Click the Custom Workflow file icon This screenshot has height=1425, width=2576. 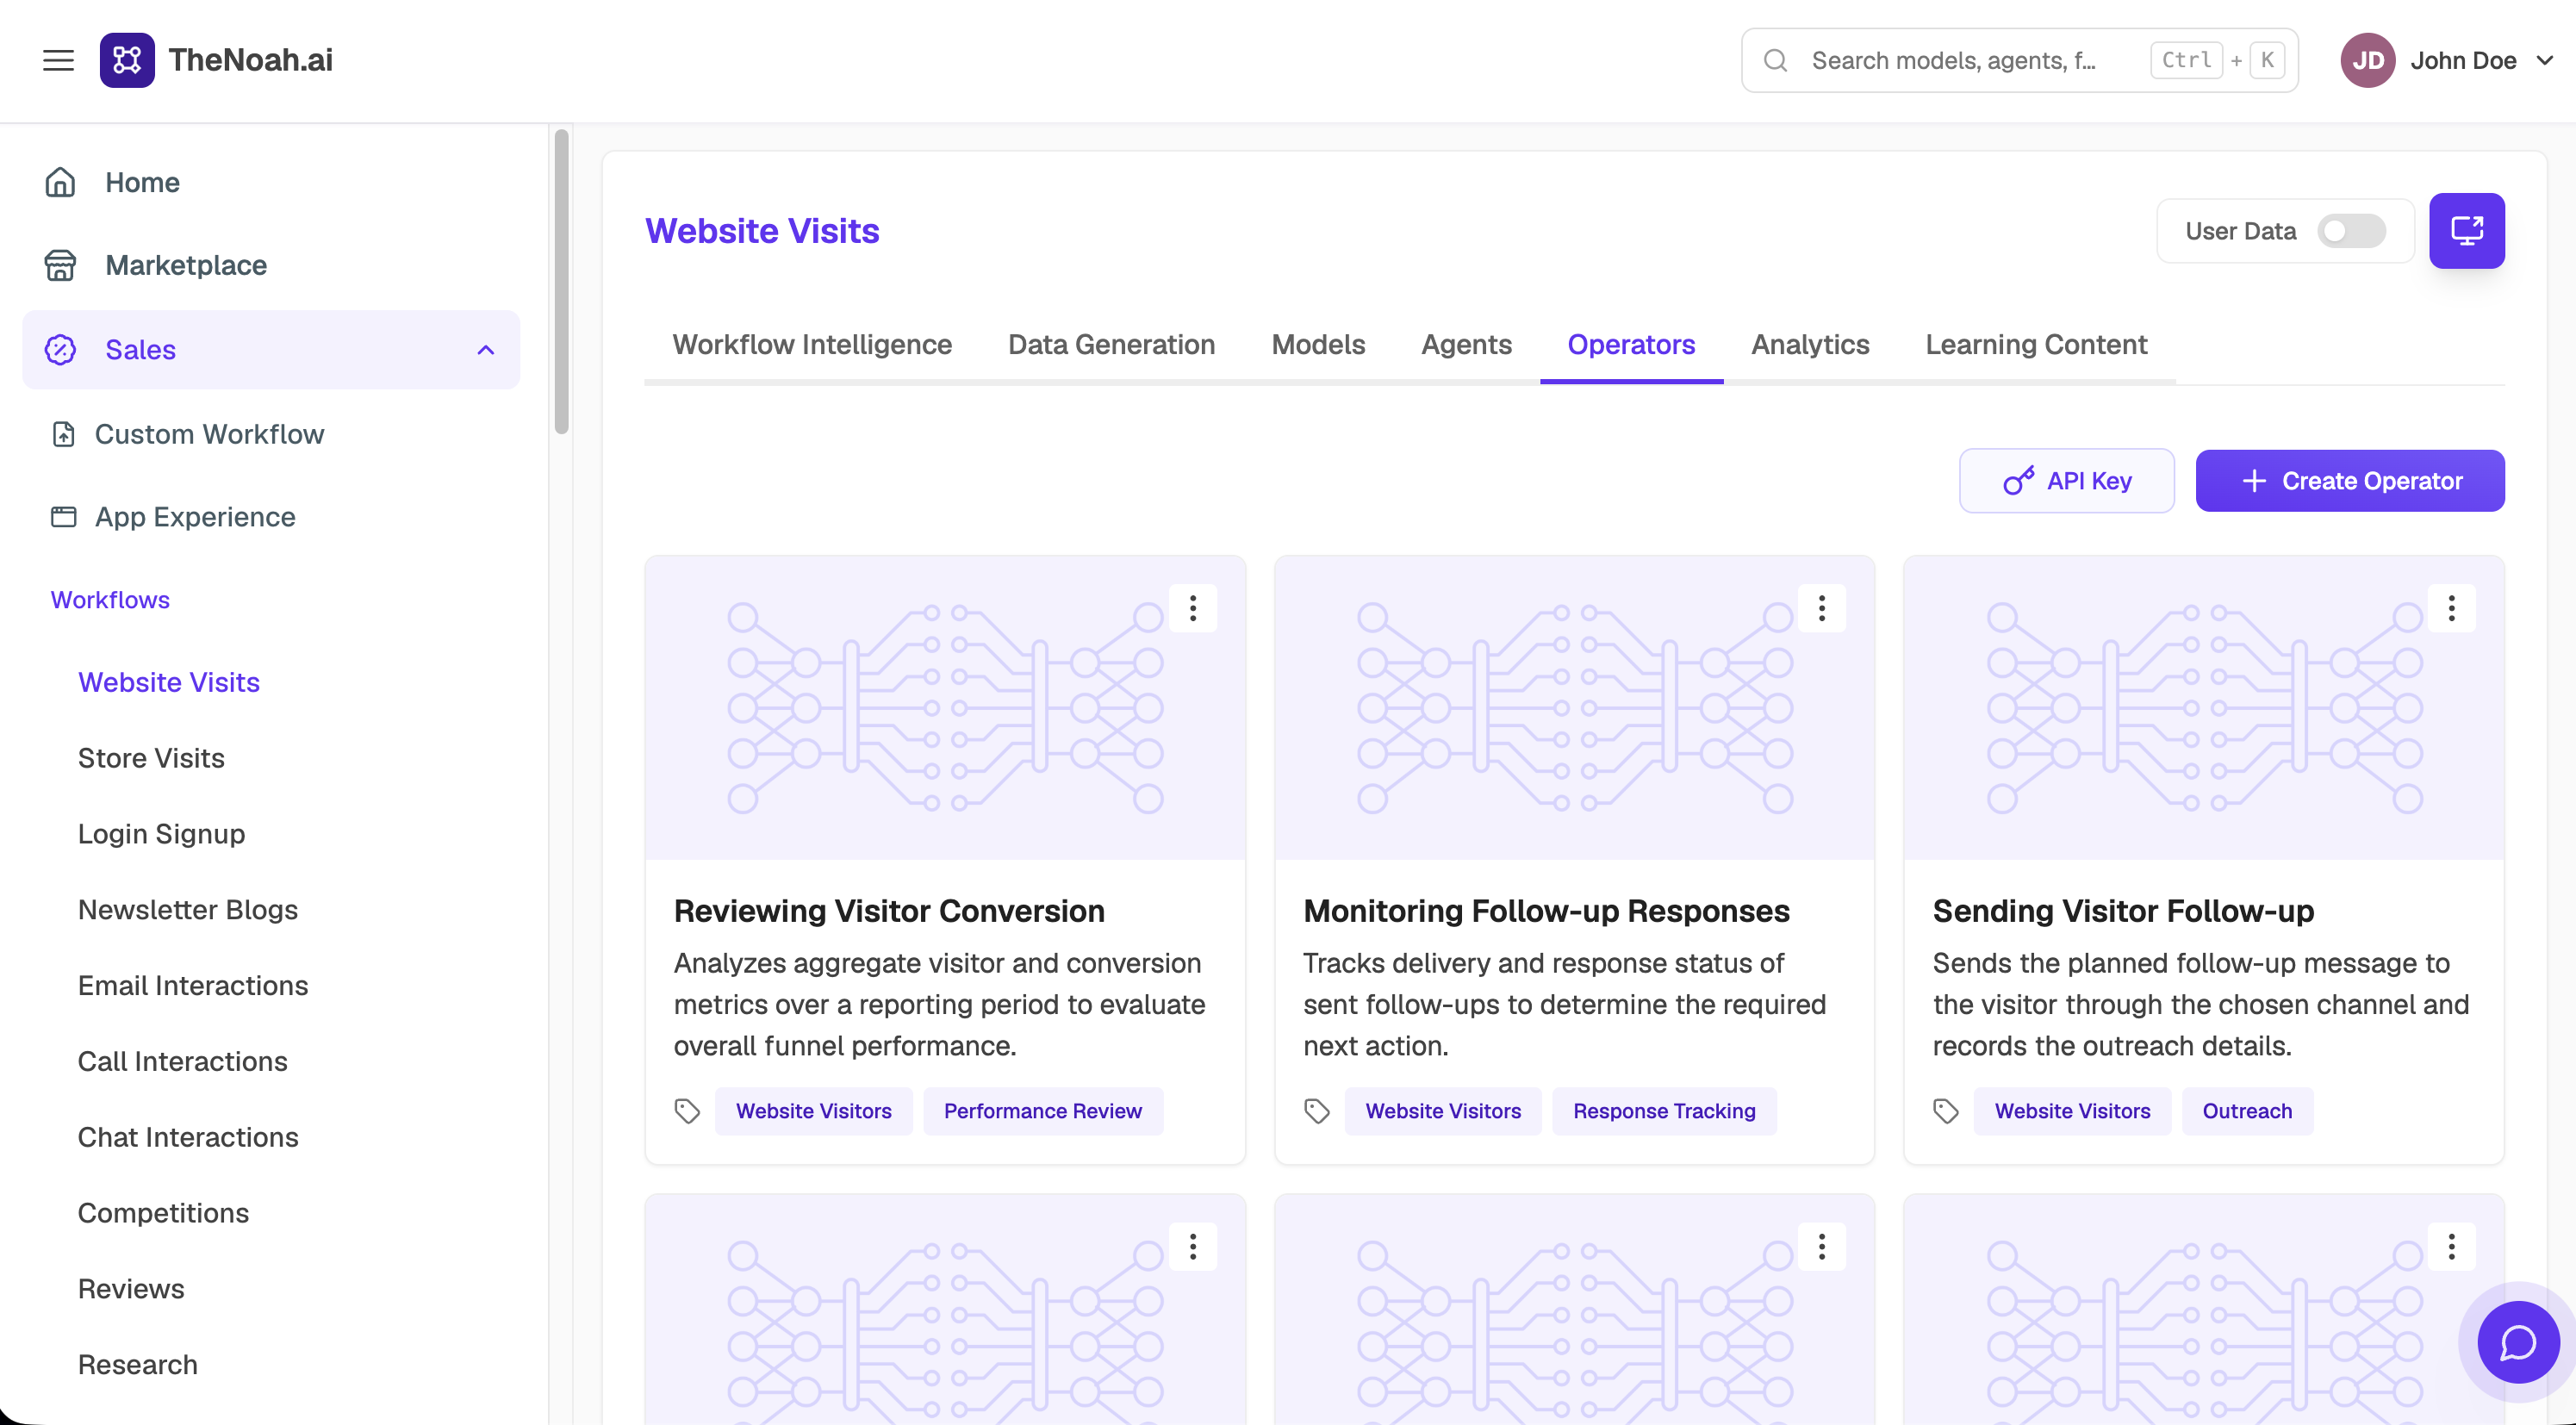[x=64, y=434]
